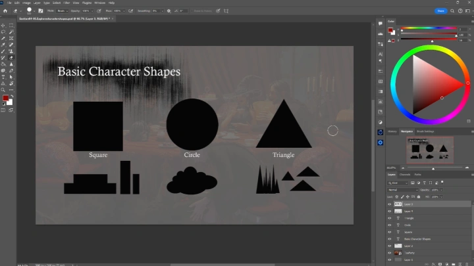Open the File menu

(9, 3)
